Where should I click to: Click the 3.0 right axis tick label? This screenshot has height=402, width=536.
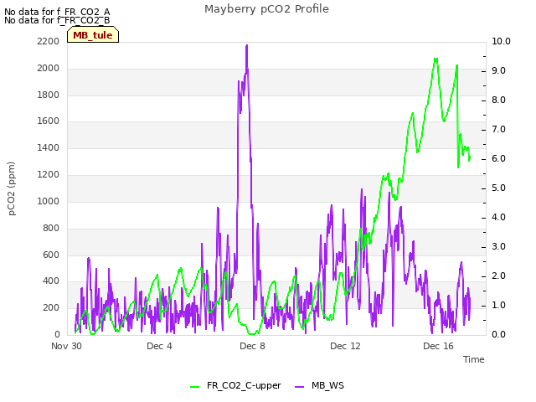(x=498, y=247)
